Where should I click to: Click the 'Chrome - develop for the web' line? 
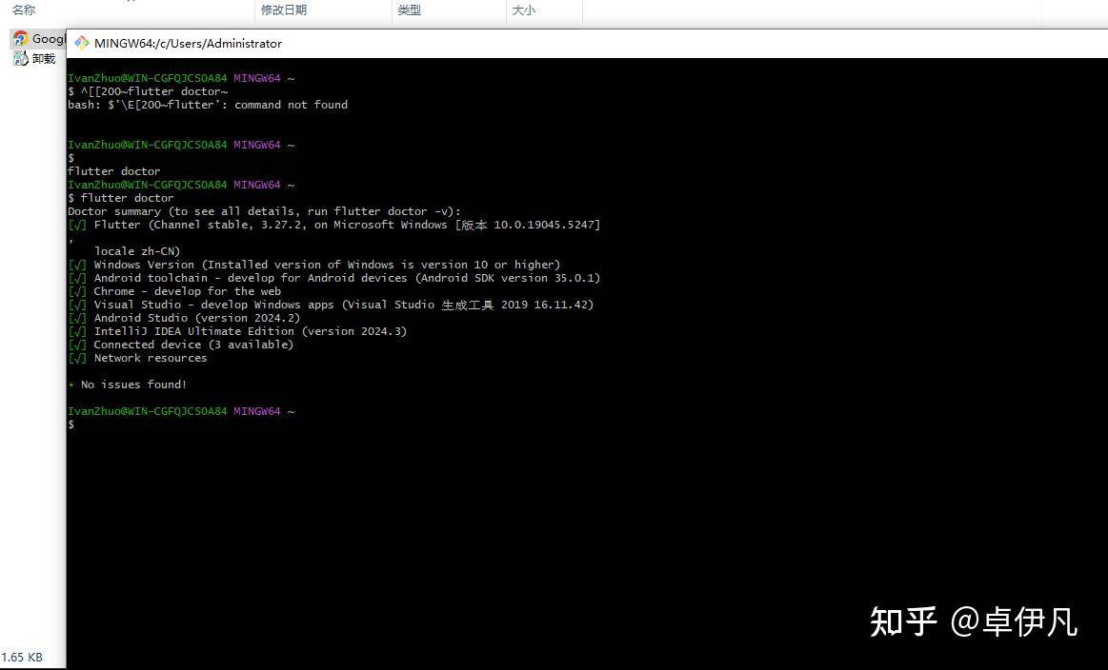pos(174,291)
